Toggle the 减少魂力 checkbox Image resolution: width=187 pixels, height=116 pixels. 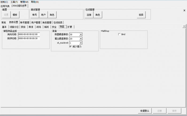tap(71, 46)
